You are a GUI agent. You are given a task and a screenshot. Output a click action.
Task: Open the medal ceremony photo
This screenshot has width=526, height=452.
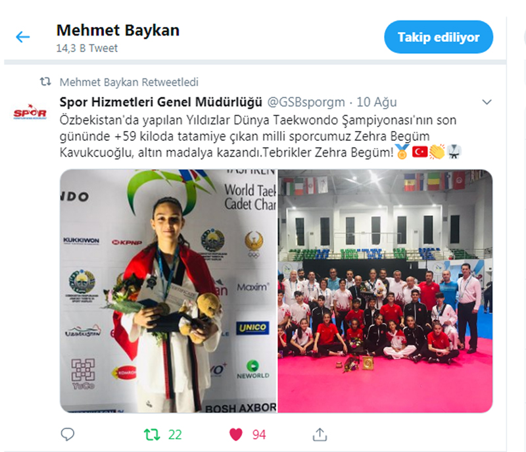coord(168,291)
